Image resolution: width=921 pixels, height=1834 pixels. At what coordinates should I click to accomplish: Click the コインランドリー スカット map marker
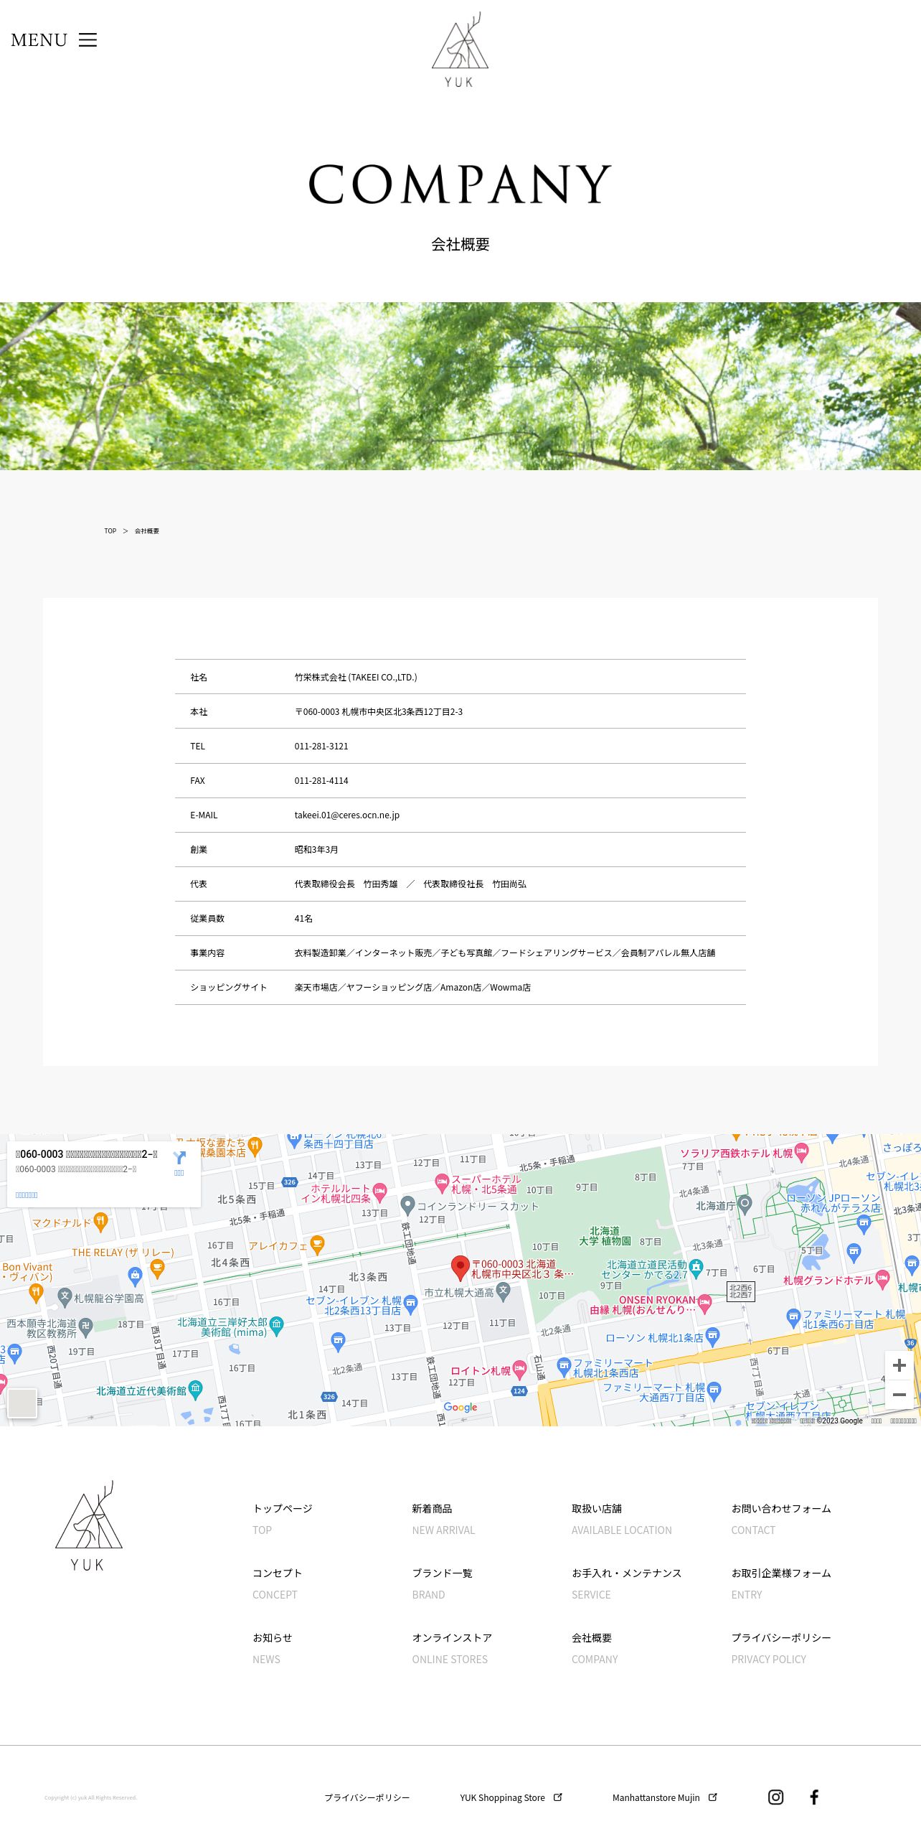coord(408,1204)
